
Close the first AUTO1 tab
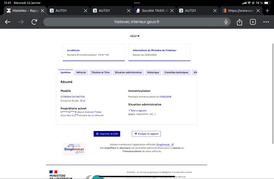tap(85, 11)
